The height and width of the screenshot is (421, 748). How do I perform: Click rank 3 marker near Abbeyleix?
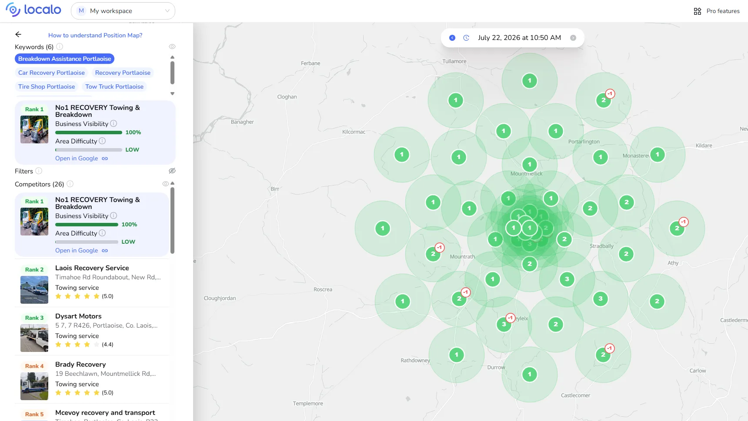coord(504,324)
